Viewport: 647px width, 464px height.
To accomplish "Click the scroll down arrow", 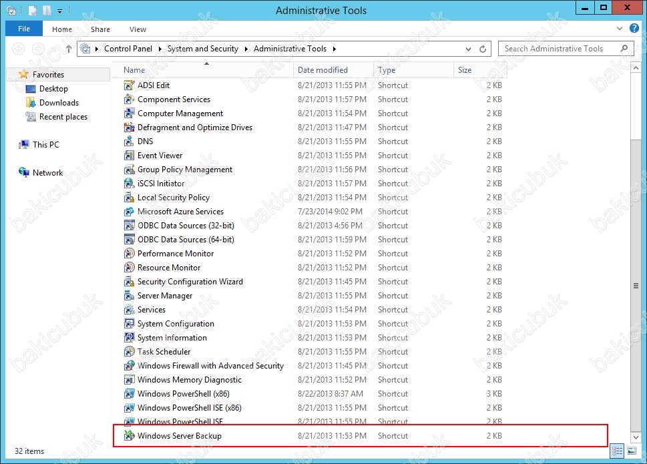I will point(636,437).
